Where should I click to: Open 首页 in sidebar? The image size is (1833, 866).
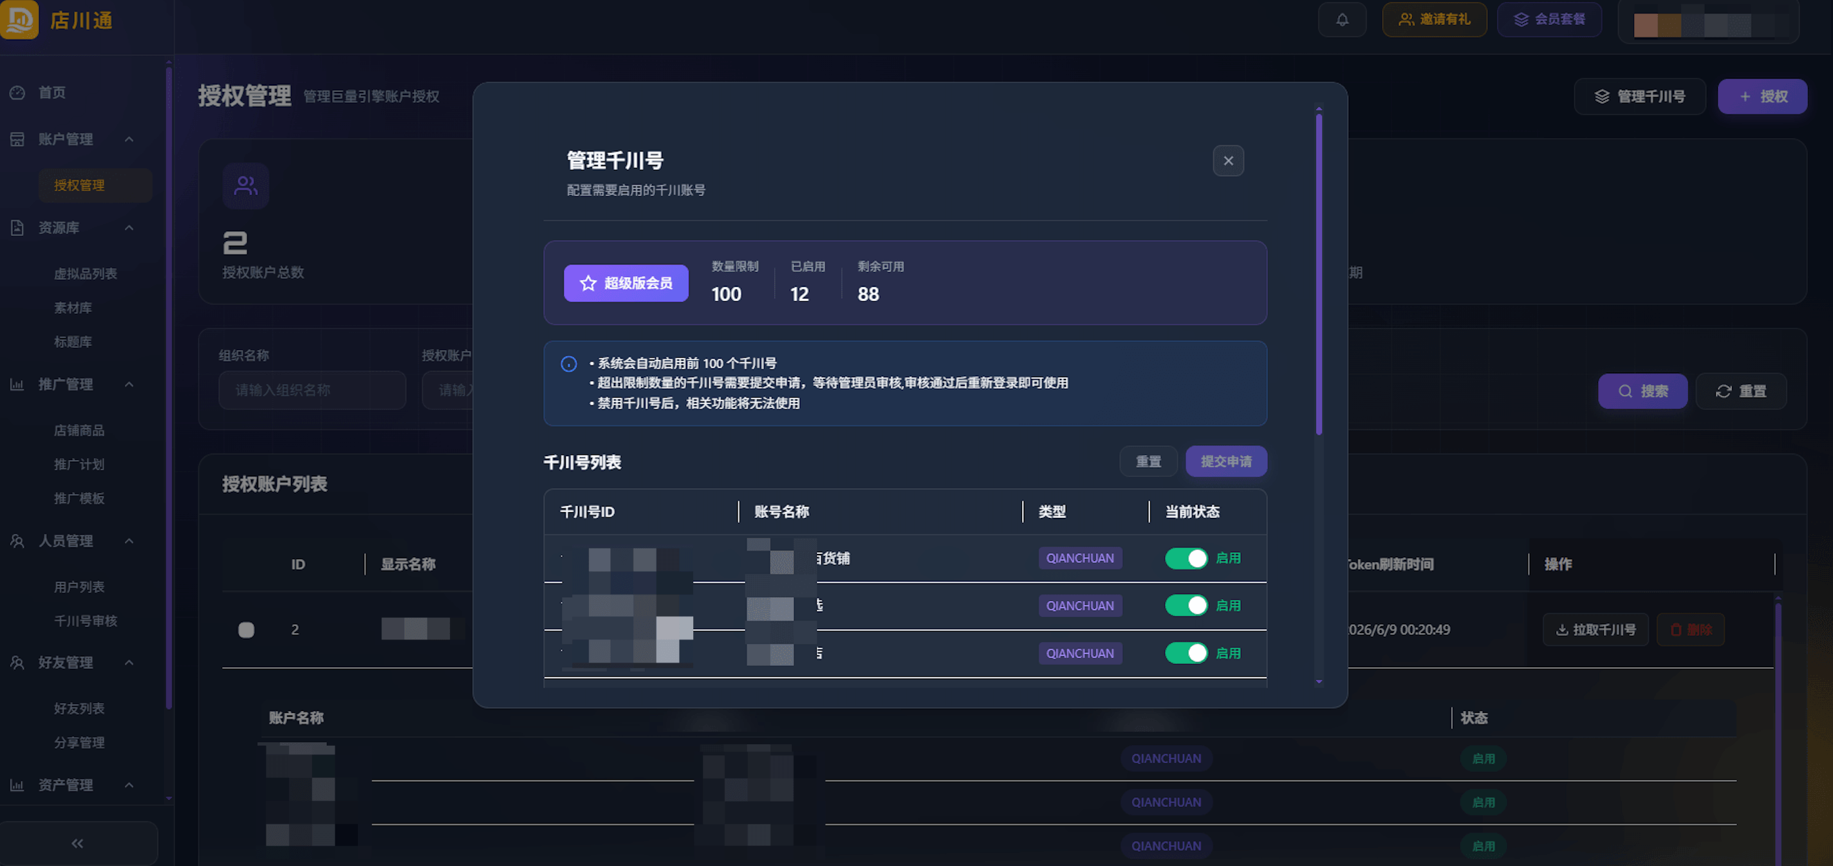point(52,93)
